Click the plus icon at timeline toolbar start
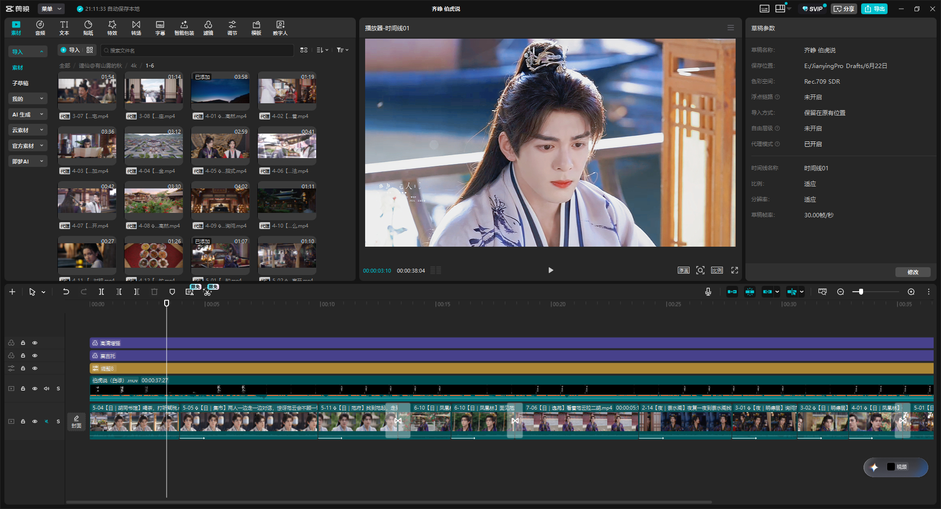 coord(12,292)
